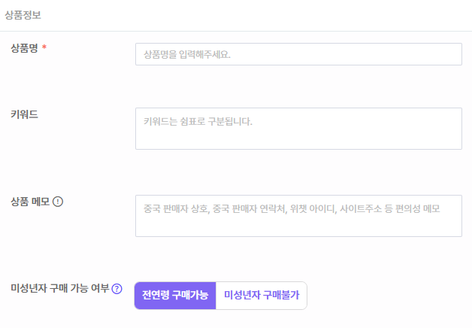Click the 키워드 field label

[x=24, y=114]
